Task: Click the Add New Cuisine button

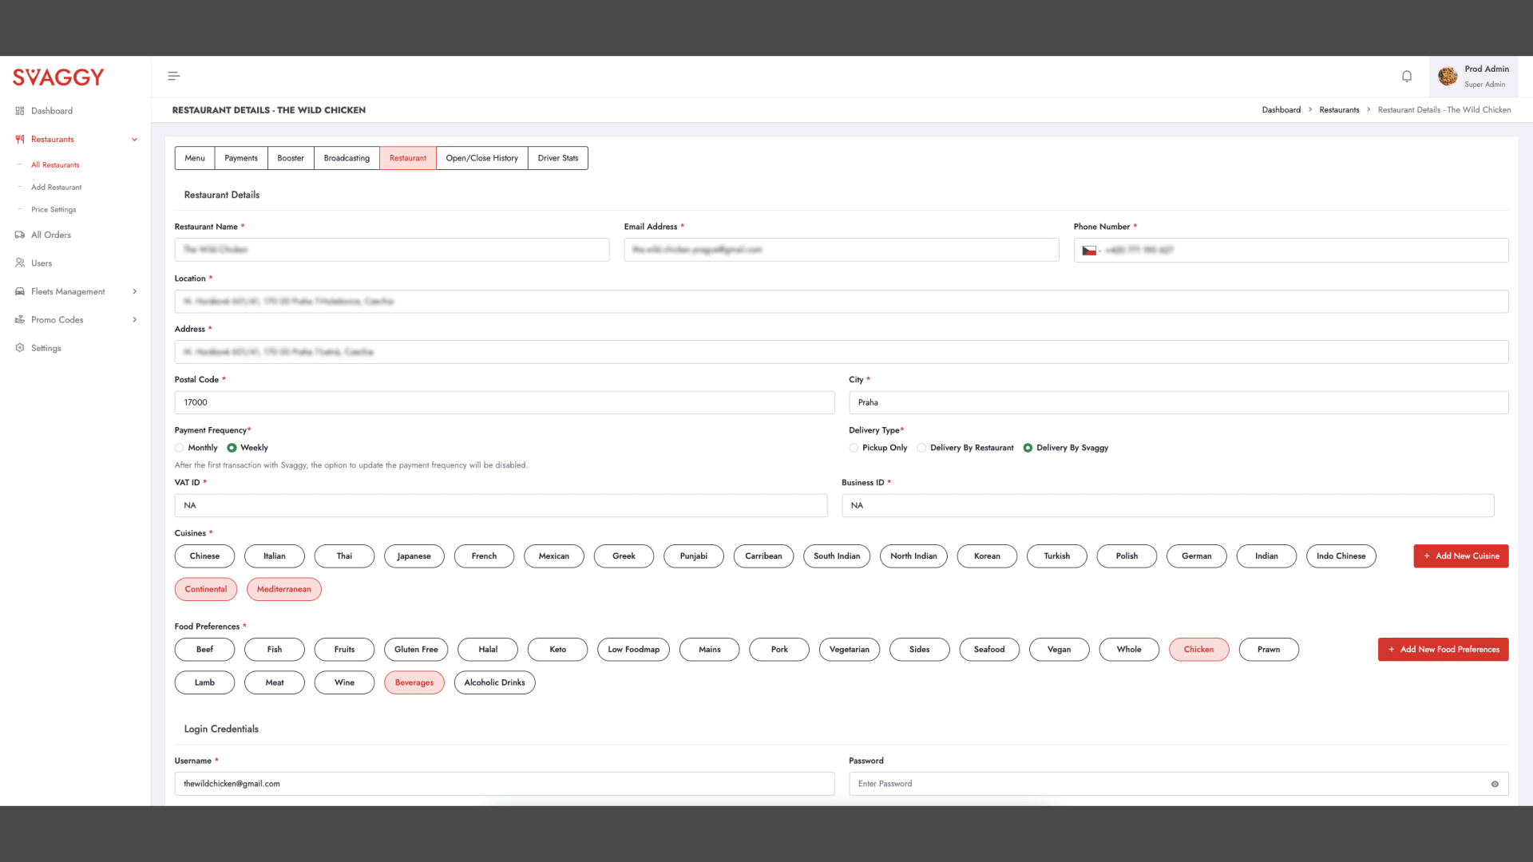Action: pyautogui.click(x=1461, y=556)
